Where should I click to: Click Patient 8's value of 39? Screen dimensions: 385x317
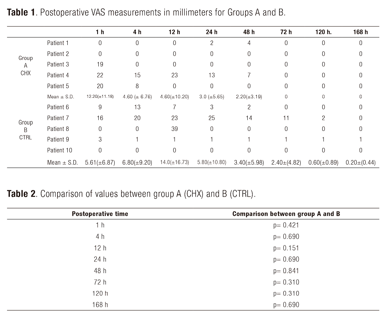point(174,129)
